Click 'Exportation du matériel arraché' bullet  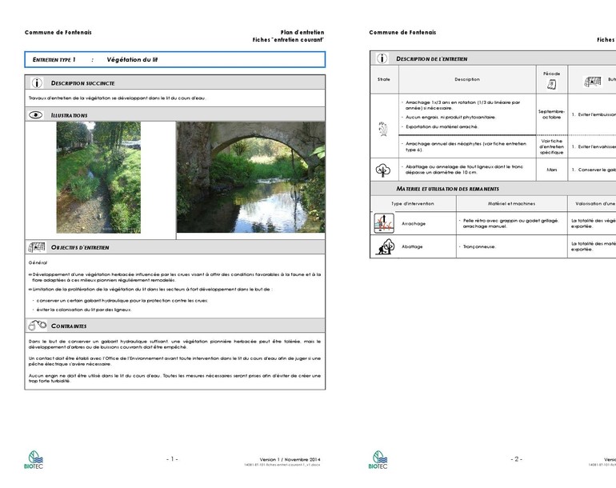(441, 126)
